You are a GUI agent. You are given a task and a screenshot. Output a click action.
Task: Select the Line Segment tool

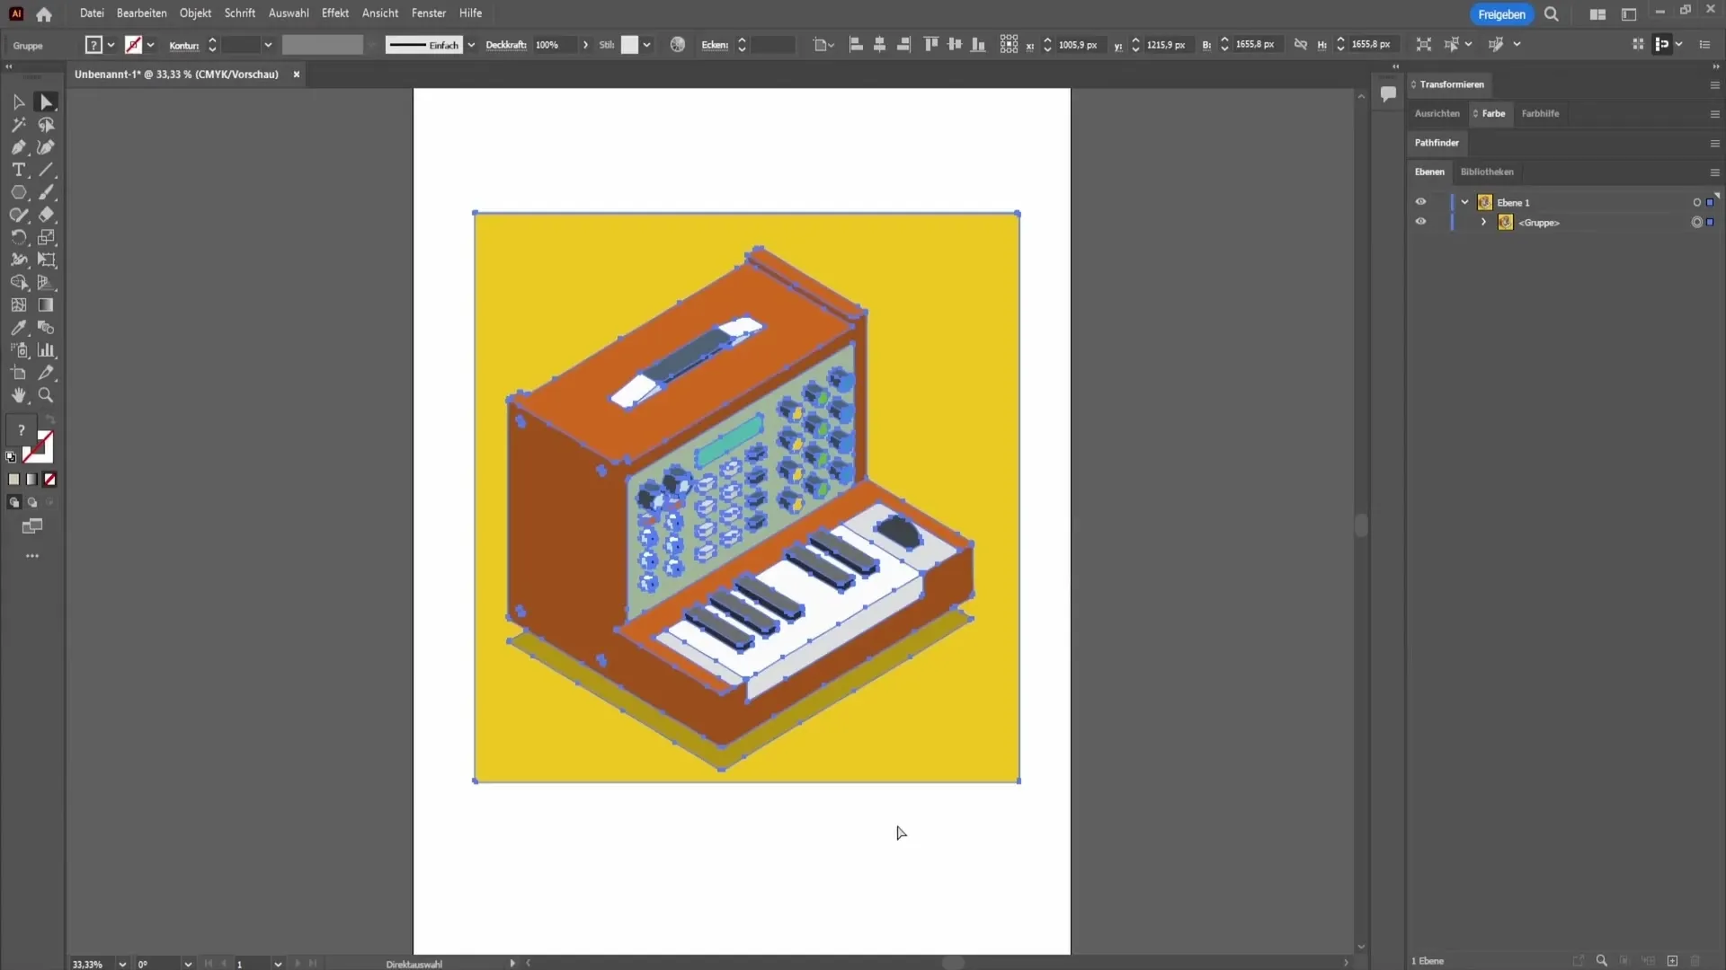point(46,170)
